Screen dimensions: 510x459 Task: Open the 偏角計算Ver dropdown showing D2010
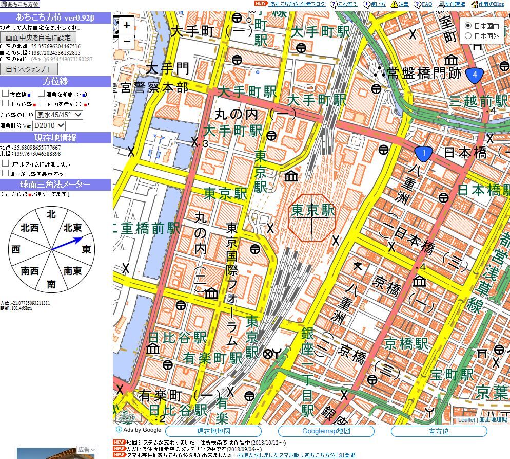coord(49,126)
